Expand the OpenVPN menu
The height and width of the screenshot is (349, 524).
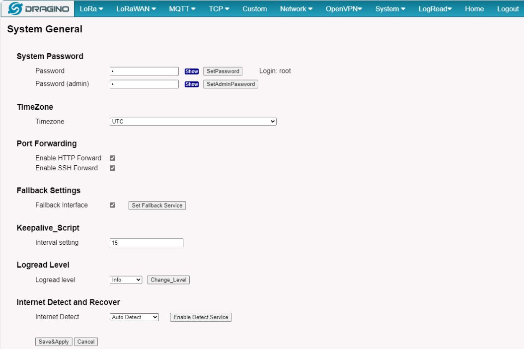tap(344, 9)
